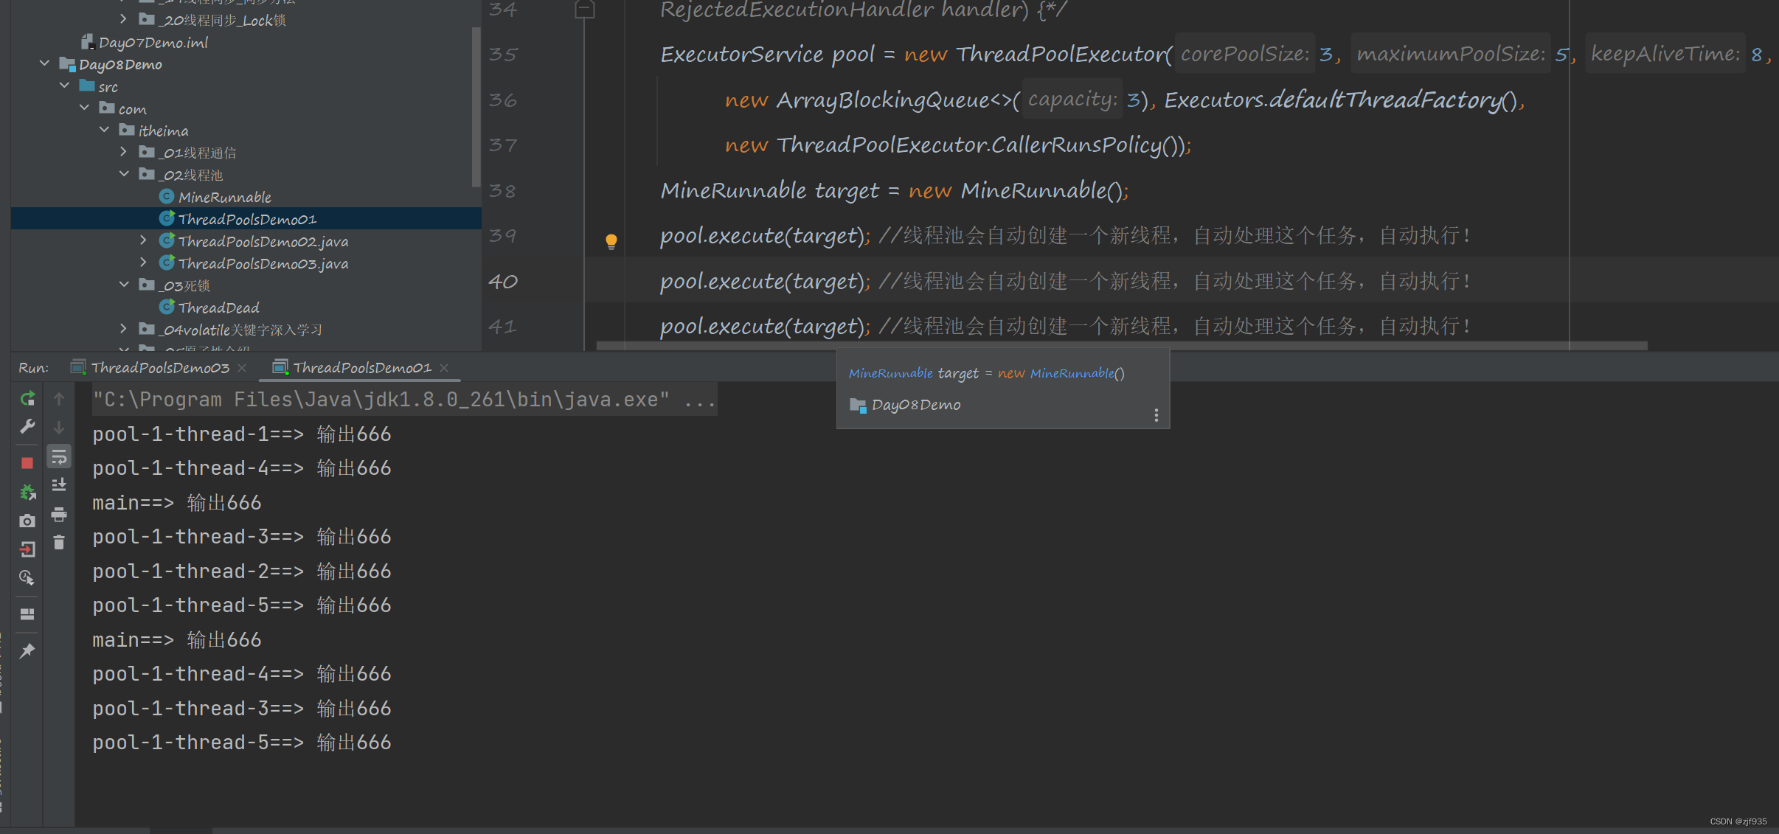The width and height of the screenshot is (1779, 834).
Task: Click the maximumPoolSize parameter hint
Action: pos(1451,54)
